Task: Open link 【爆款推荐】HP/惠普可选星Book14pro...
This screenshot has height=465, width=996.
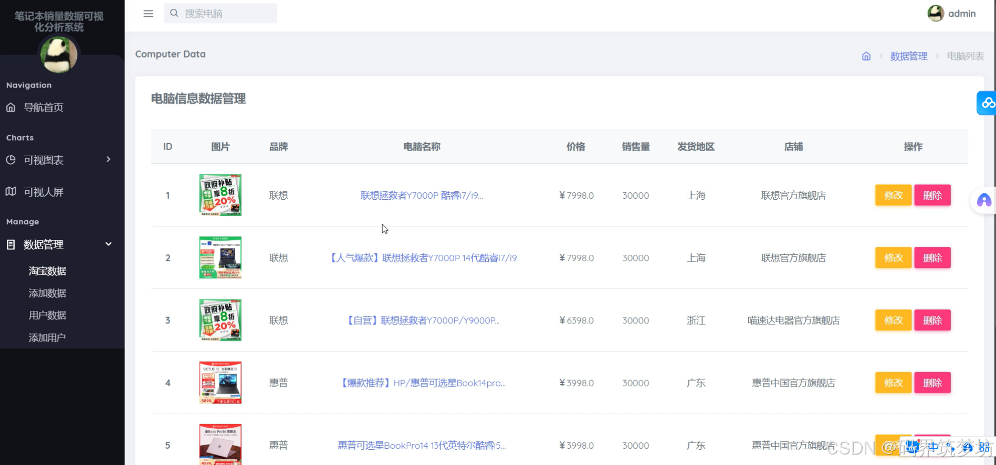Action: [x=422, y=383]
